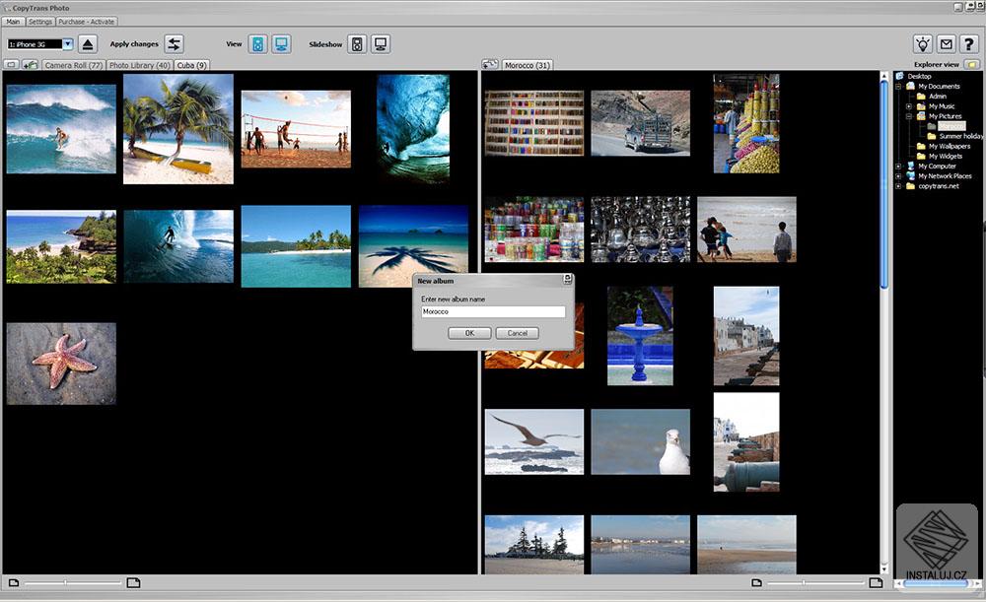Switch to the Settings tab
Screen dimensions: 986x602
[40, 21]
